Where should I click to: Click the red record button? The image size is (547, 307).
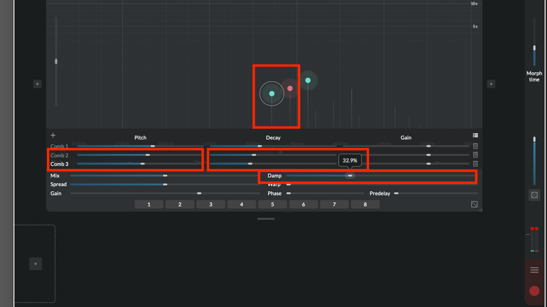[x=534, y=291]
